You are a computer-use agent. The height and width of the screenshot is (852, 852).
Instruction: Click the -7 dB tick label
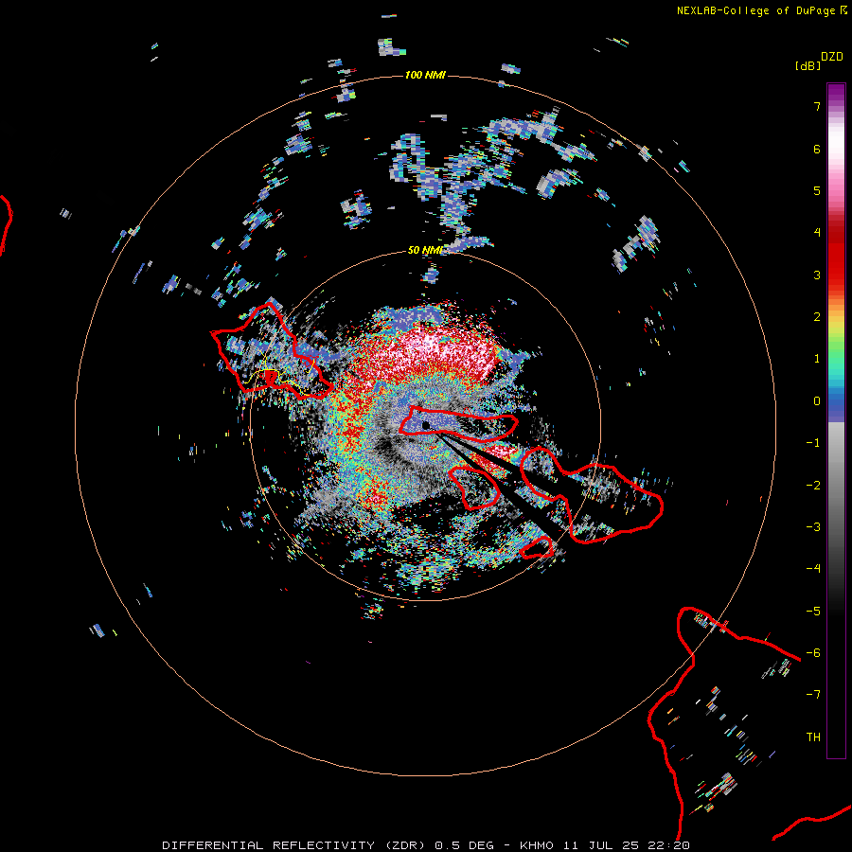[x=813, y=695]
